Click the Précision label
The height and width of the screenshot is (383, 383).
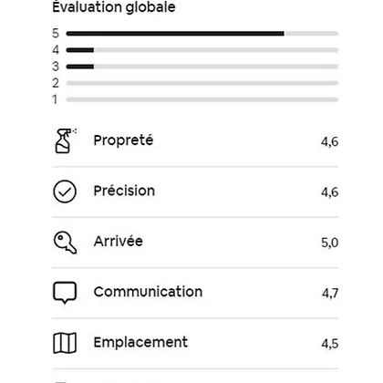(124, 191)
